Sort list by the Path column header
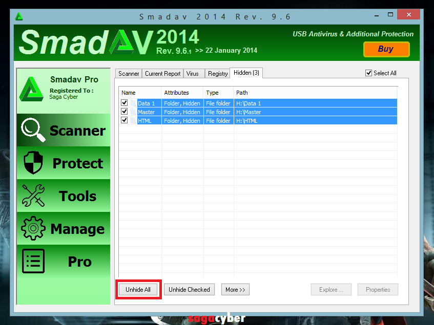The width and height of the screenshot is (434, 325). pyautogui.click(x=315, y=93)
